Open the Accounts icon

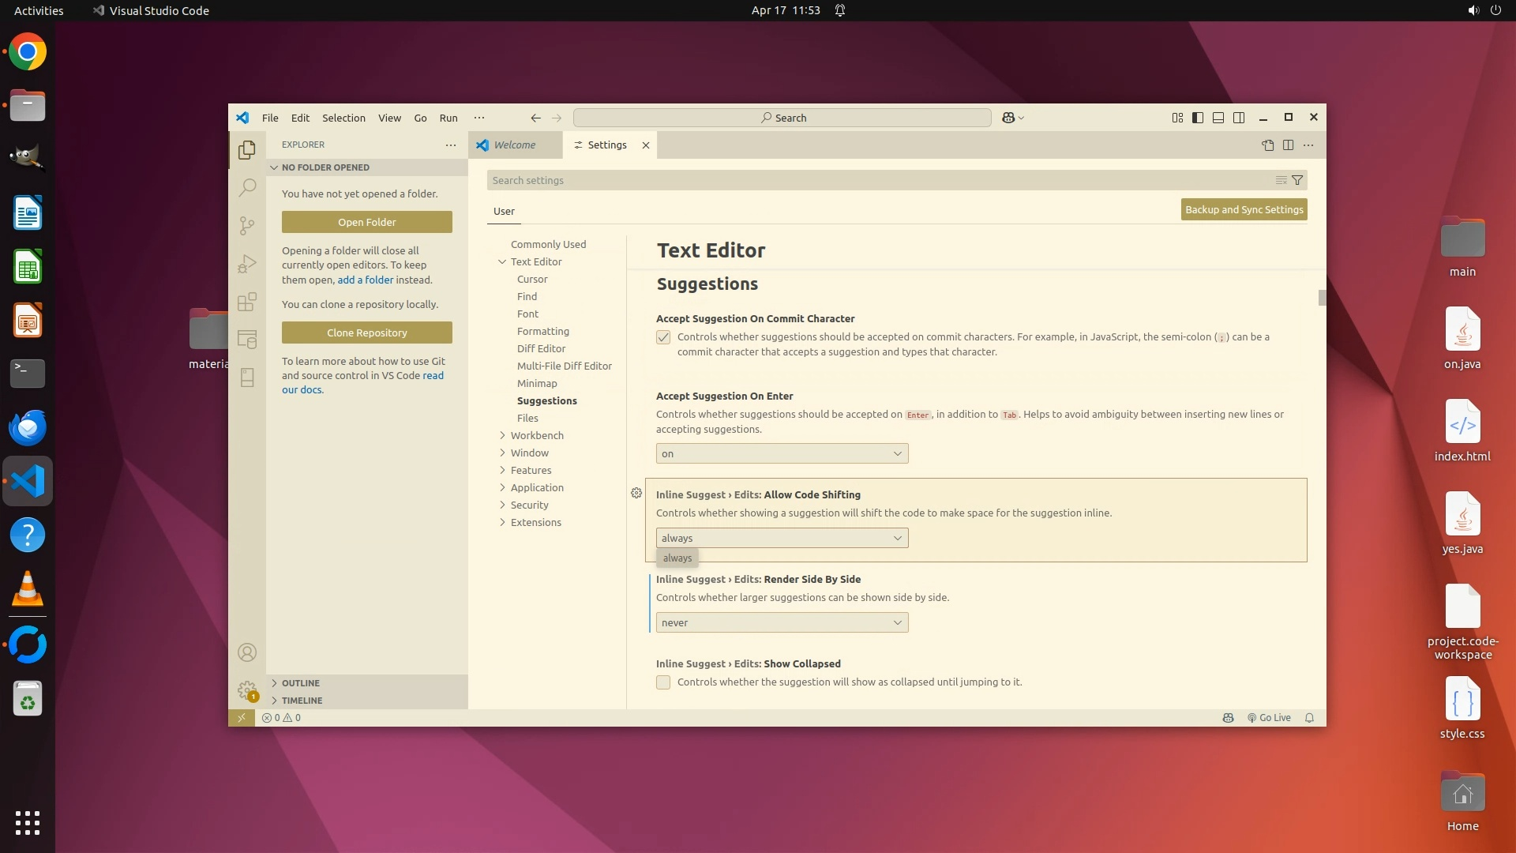(x=247, y=652)
